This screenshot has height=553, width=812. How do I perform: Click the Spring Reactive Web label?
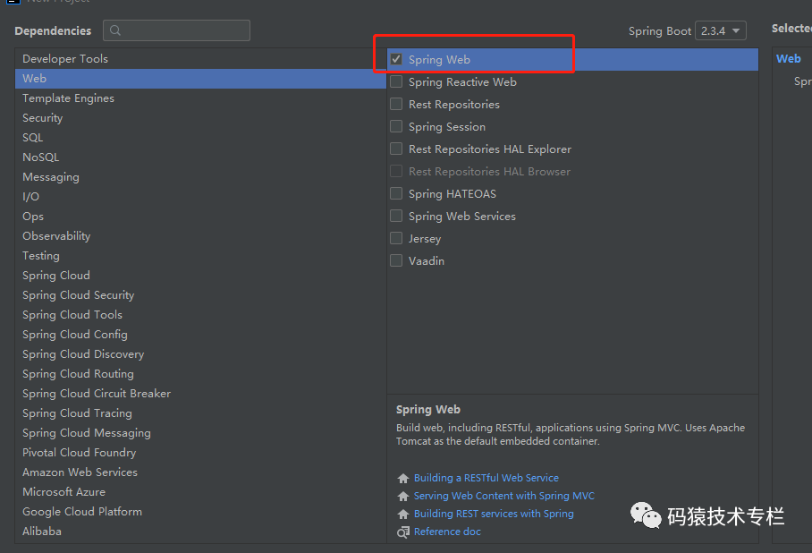[462, 82]
